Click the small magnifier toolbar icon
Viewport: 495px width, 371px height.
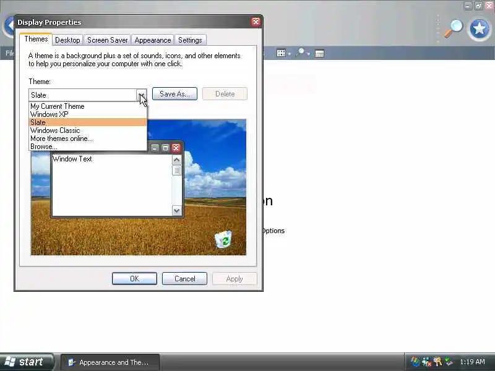point(300,53)
